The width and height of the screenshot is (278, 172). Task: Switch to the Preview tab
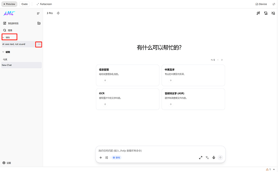[x=9, y=4]
